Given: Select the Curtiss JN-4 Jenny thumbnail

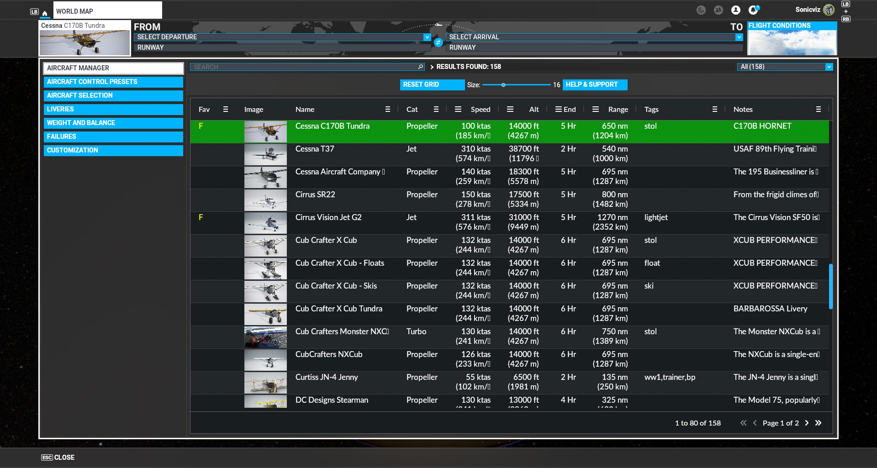Looking at the screenshot, I should point(265,383).
